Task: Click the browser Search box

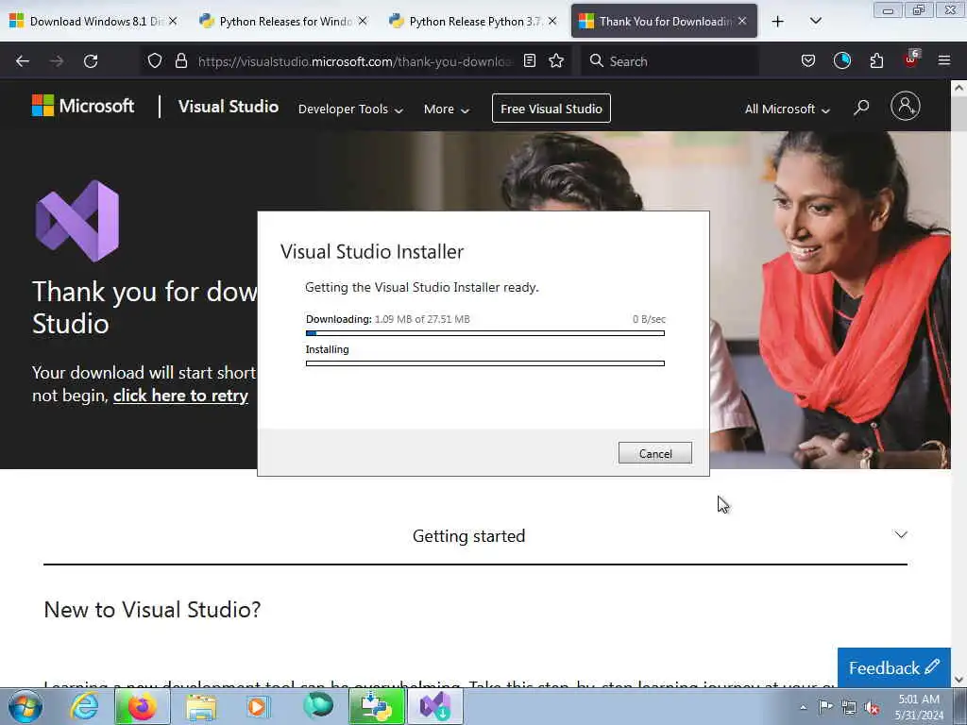Action: click(x=670, y=61)
